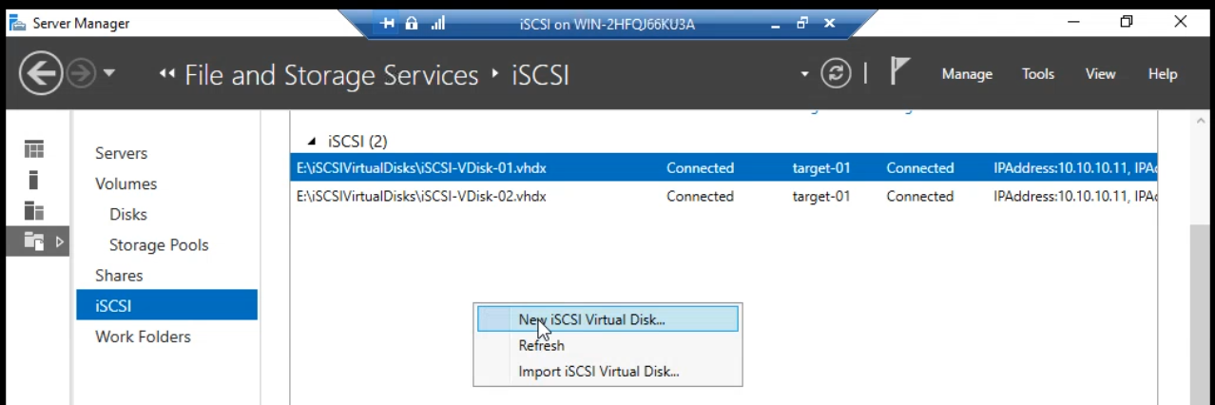Select the iSCSI-VDisk-02.vhdx row
The height and width of the screenshot is (405, 1215).
pos(723,196)
